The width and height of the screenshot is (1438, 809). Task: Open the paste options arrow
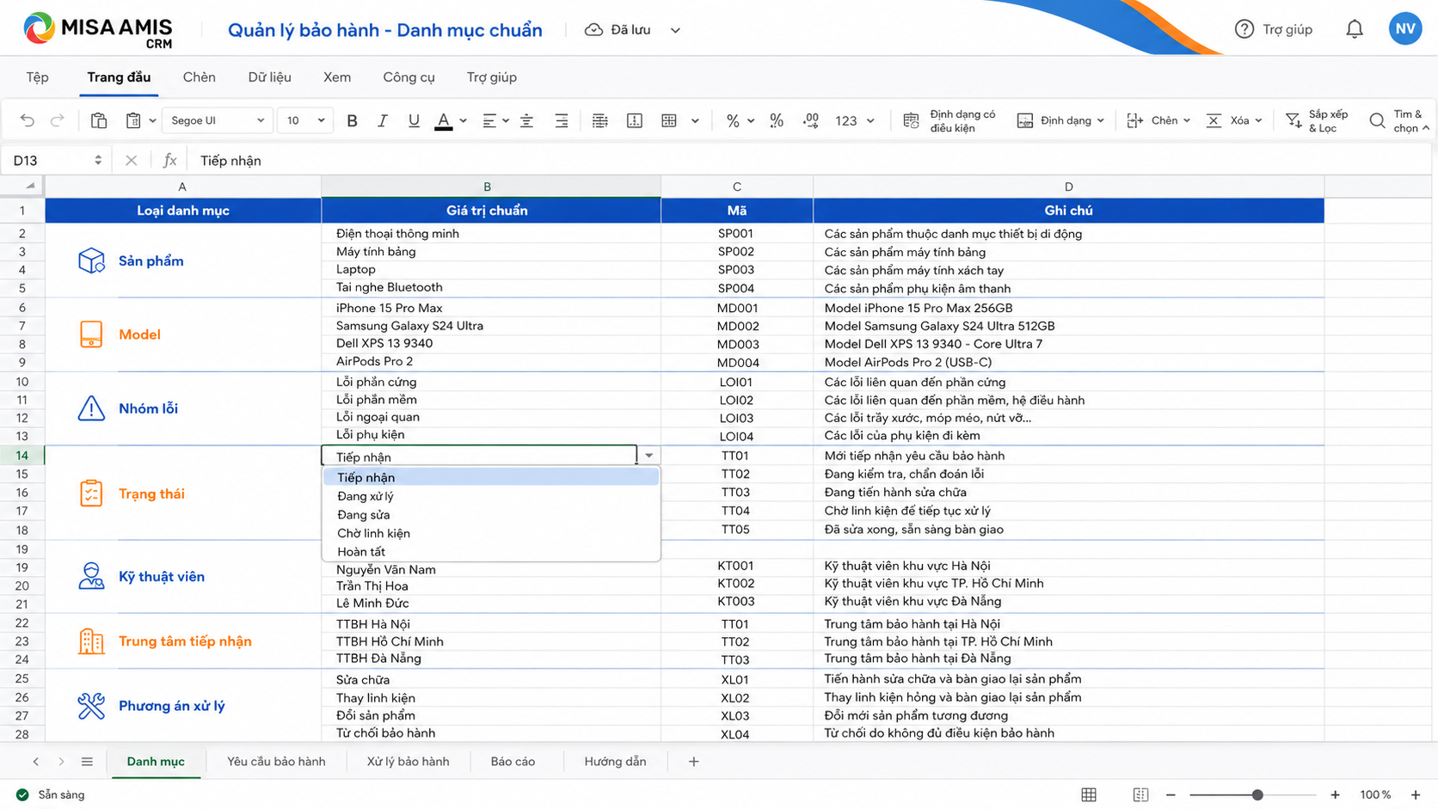click(x=152, y=120)
